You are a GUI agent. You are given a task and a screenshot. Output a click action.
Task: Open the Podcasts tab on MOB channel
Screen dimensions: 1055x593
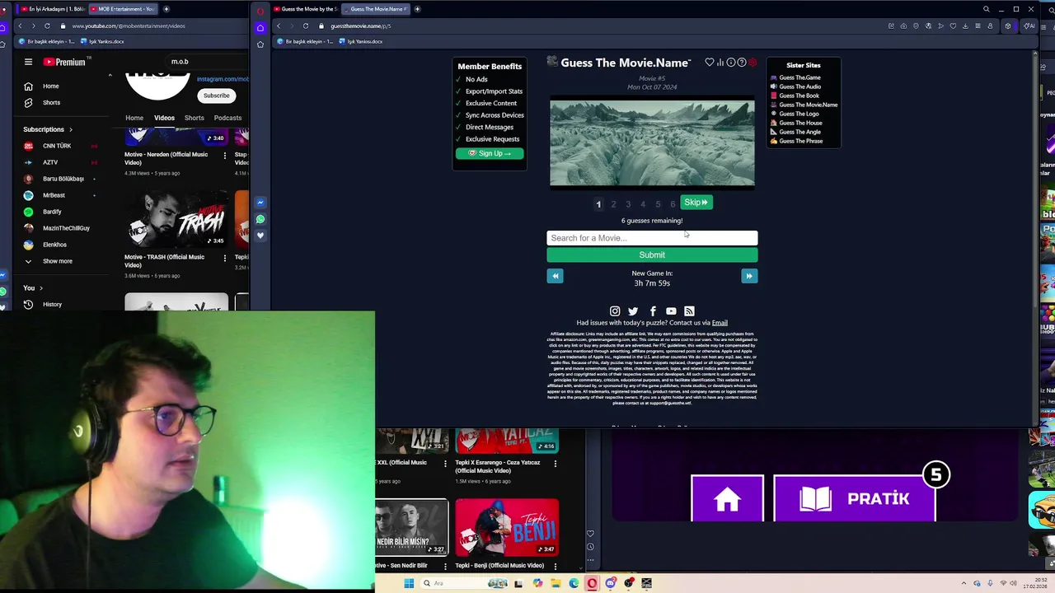point(227,118)
